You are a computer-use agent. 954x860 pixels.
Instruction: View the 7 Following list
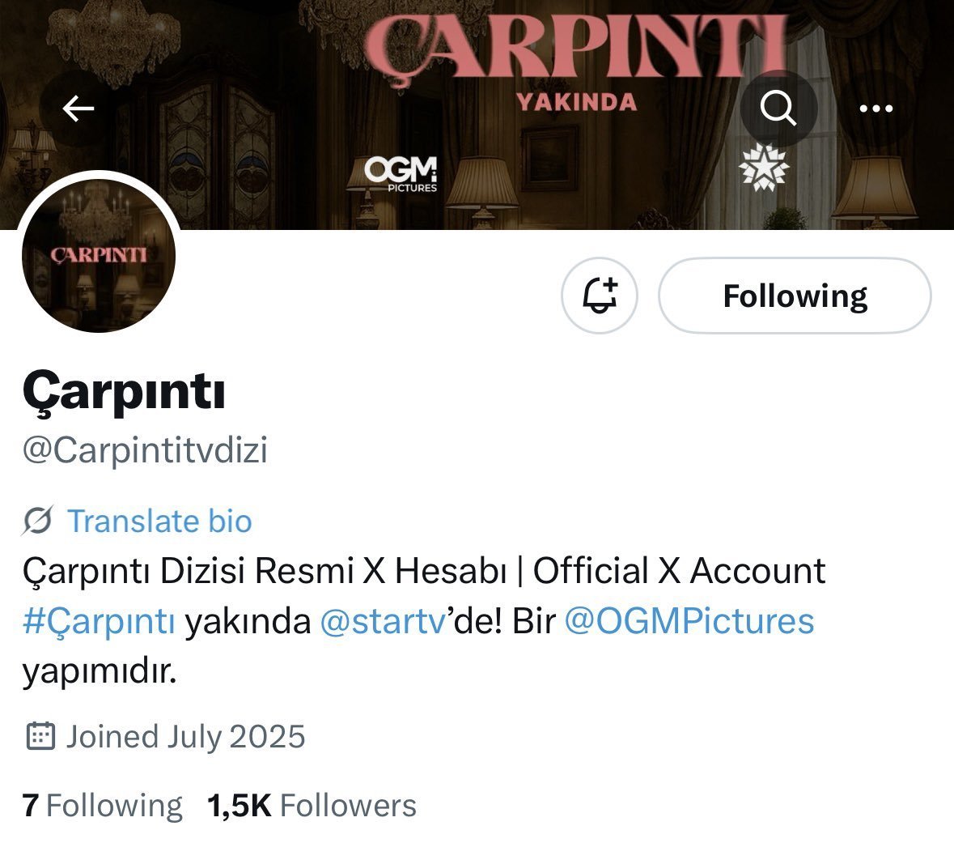102,805
